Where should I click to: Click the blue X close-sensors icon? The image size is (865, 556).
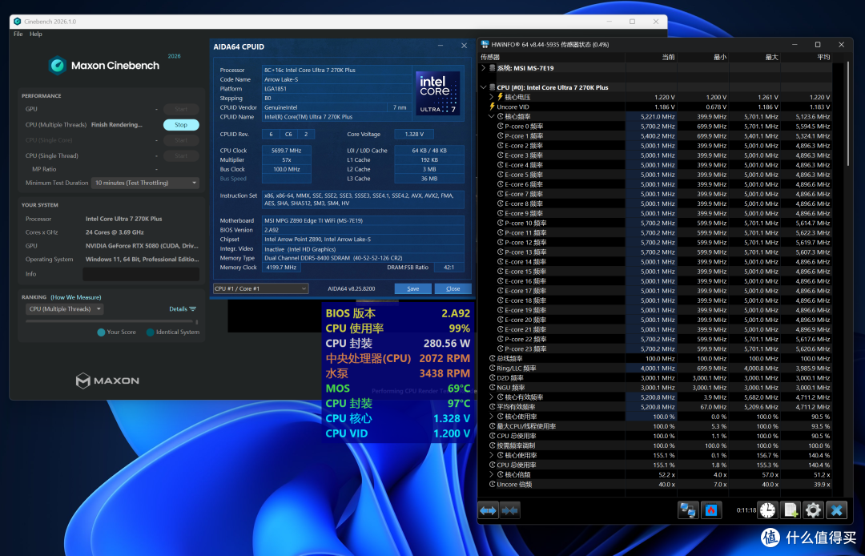836,510
